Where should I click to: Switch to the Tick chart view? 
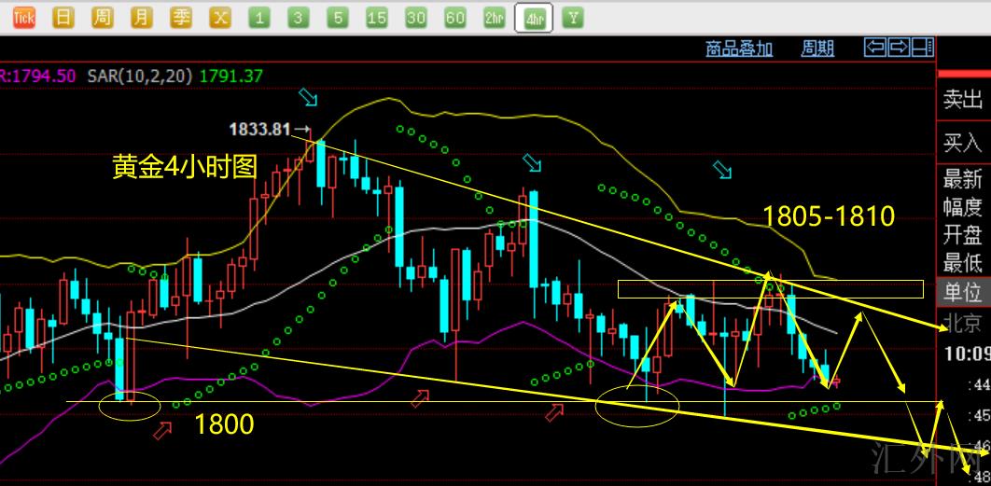[x=23, y=18]
